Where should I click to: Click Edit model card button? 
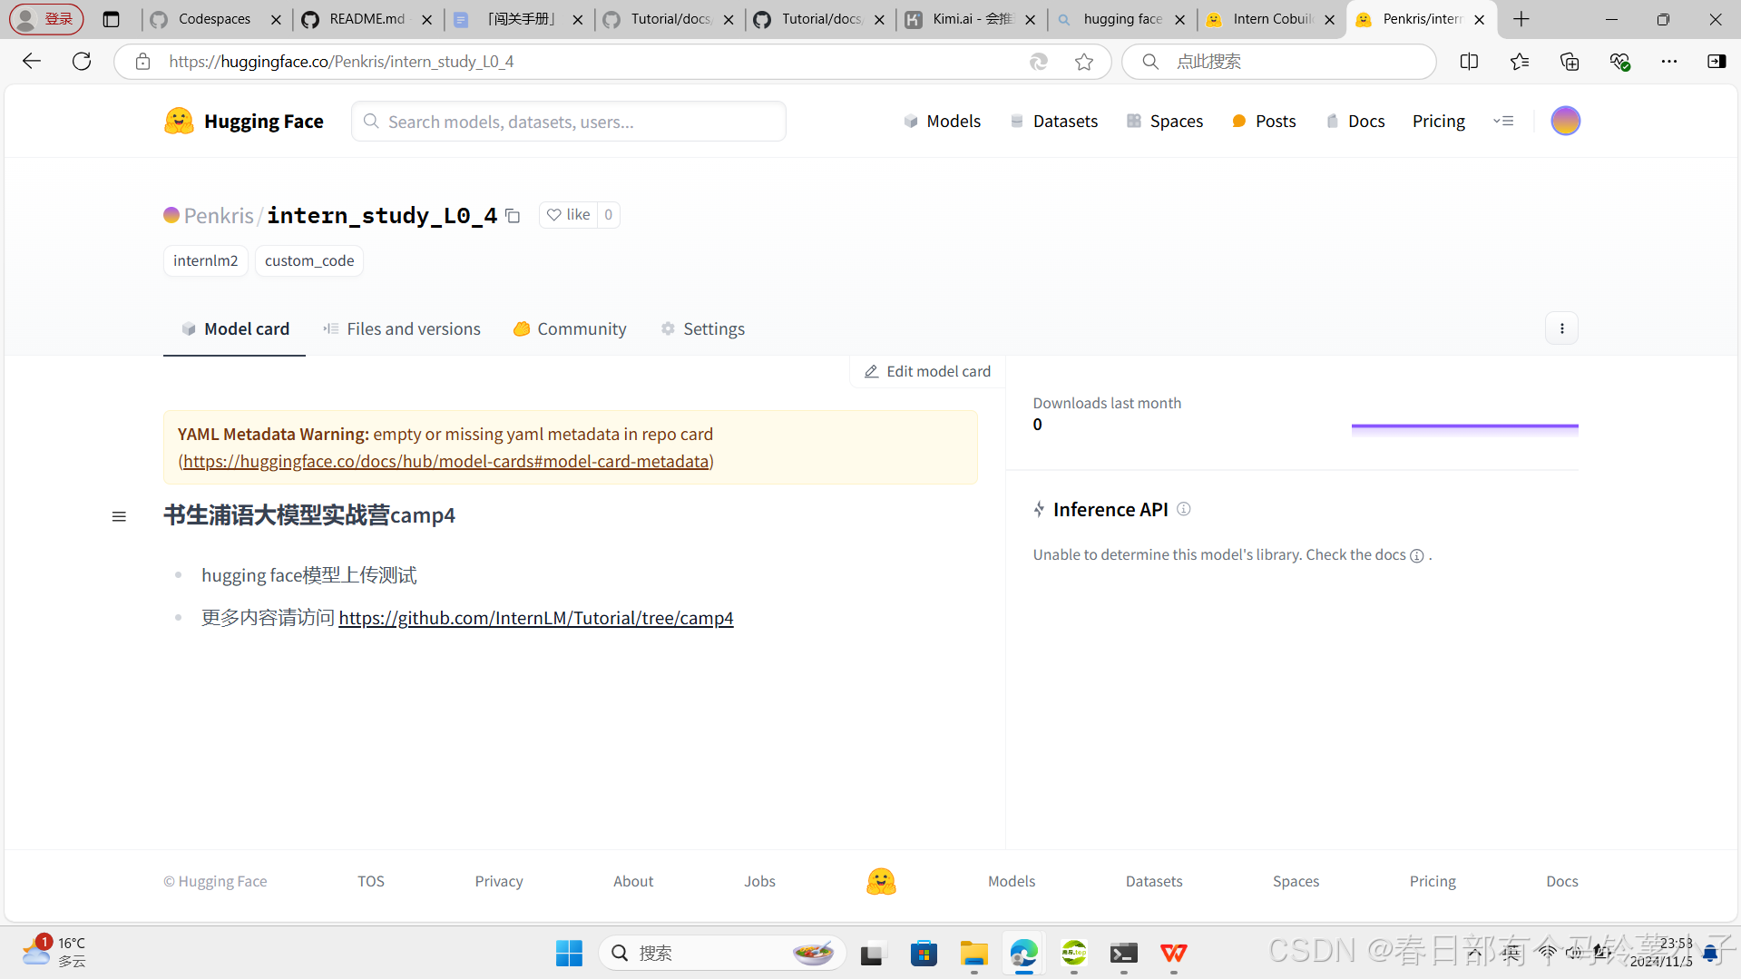click(x=927, y=372)
